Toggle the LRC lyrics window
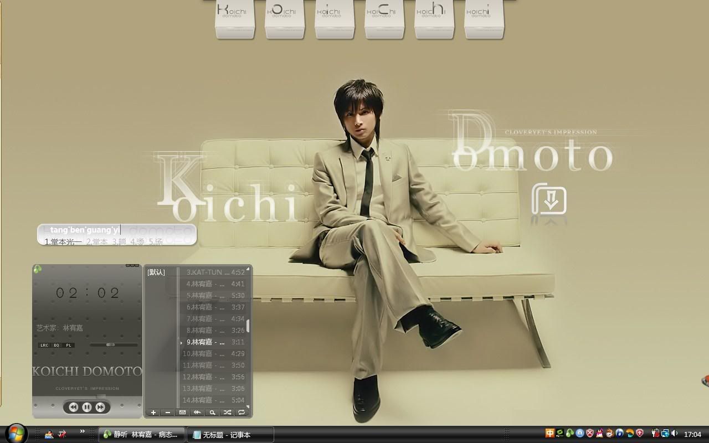Screen dimensions: 709x443 [44, 345]
